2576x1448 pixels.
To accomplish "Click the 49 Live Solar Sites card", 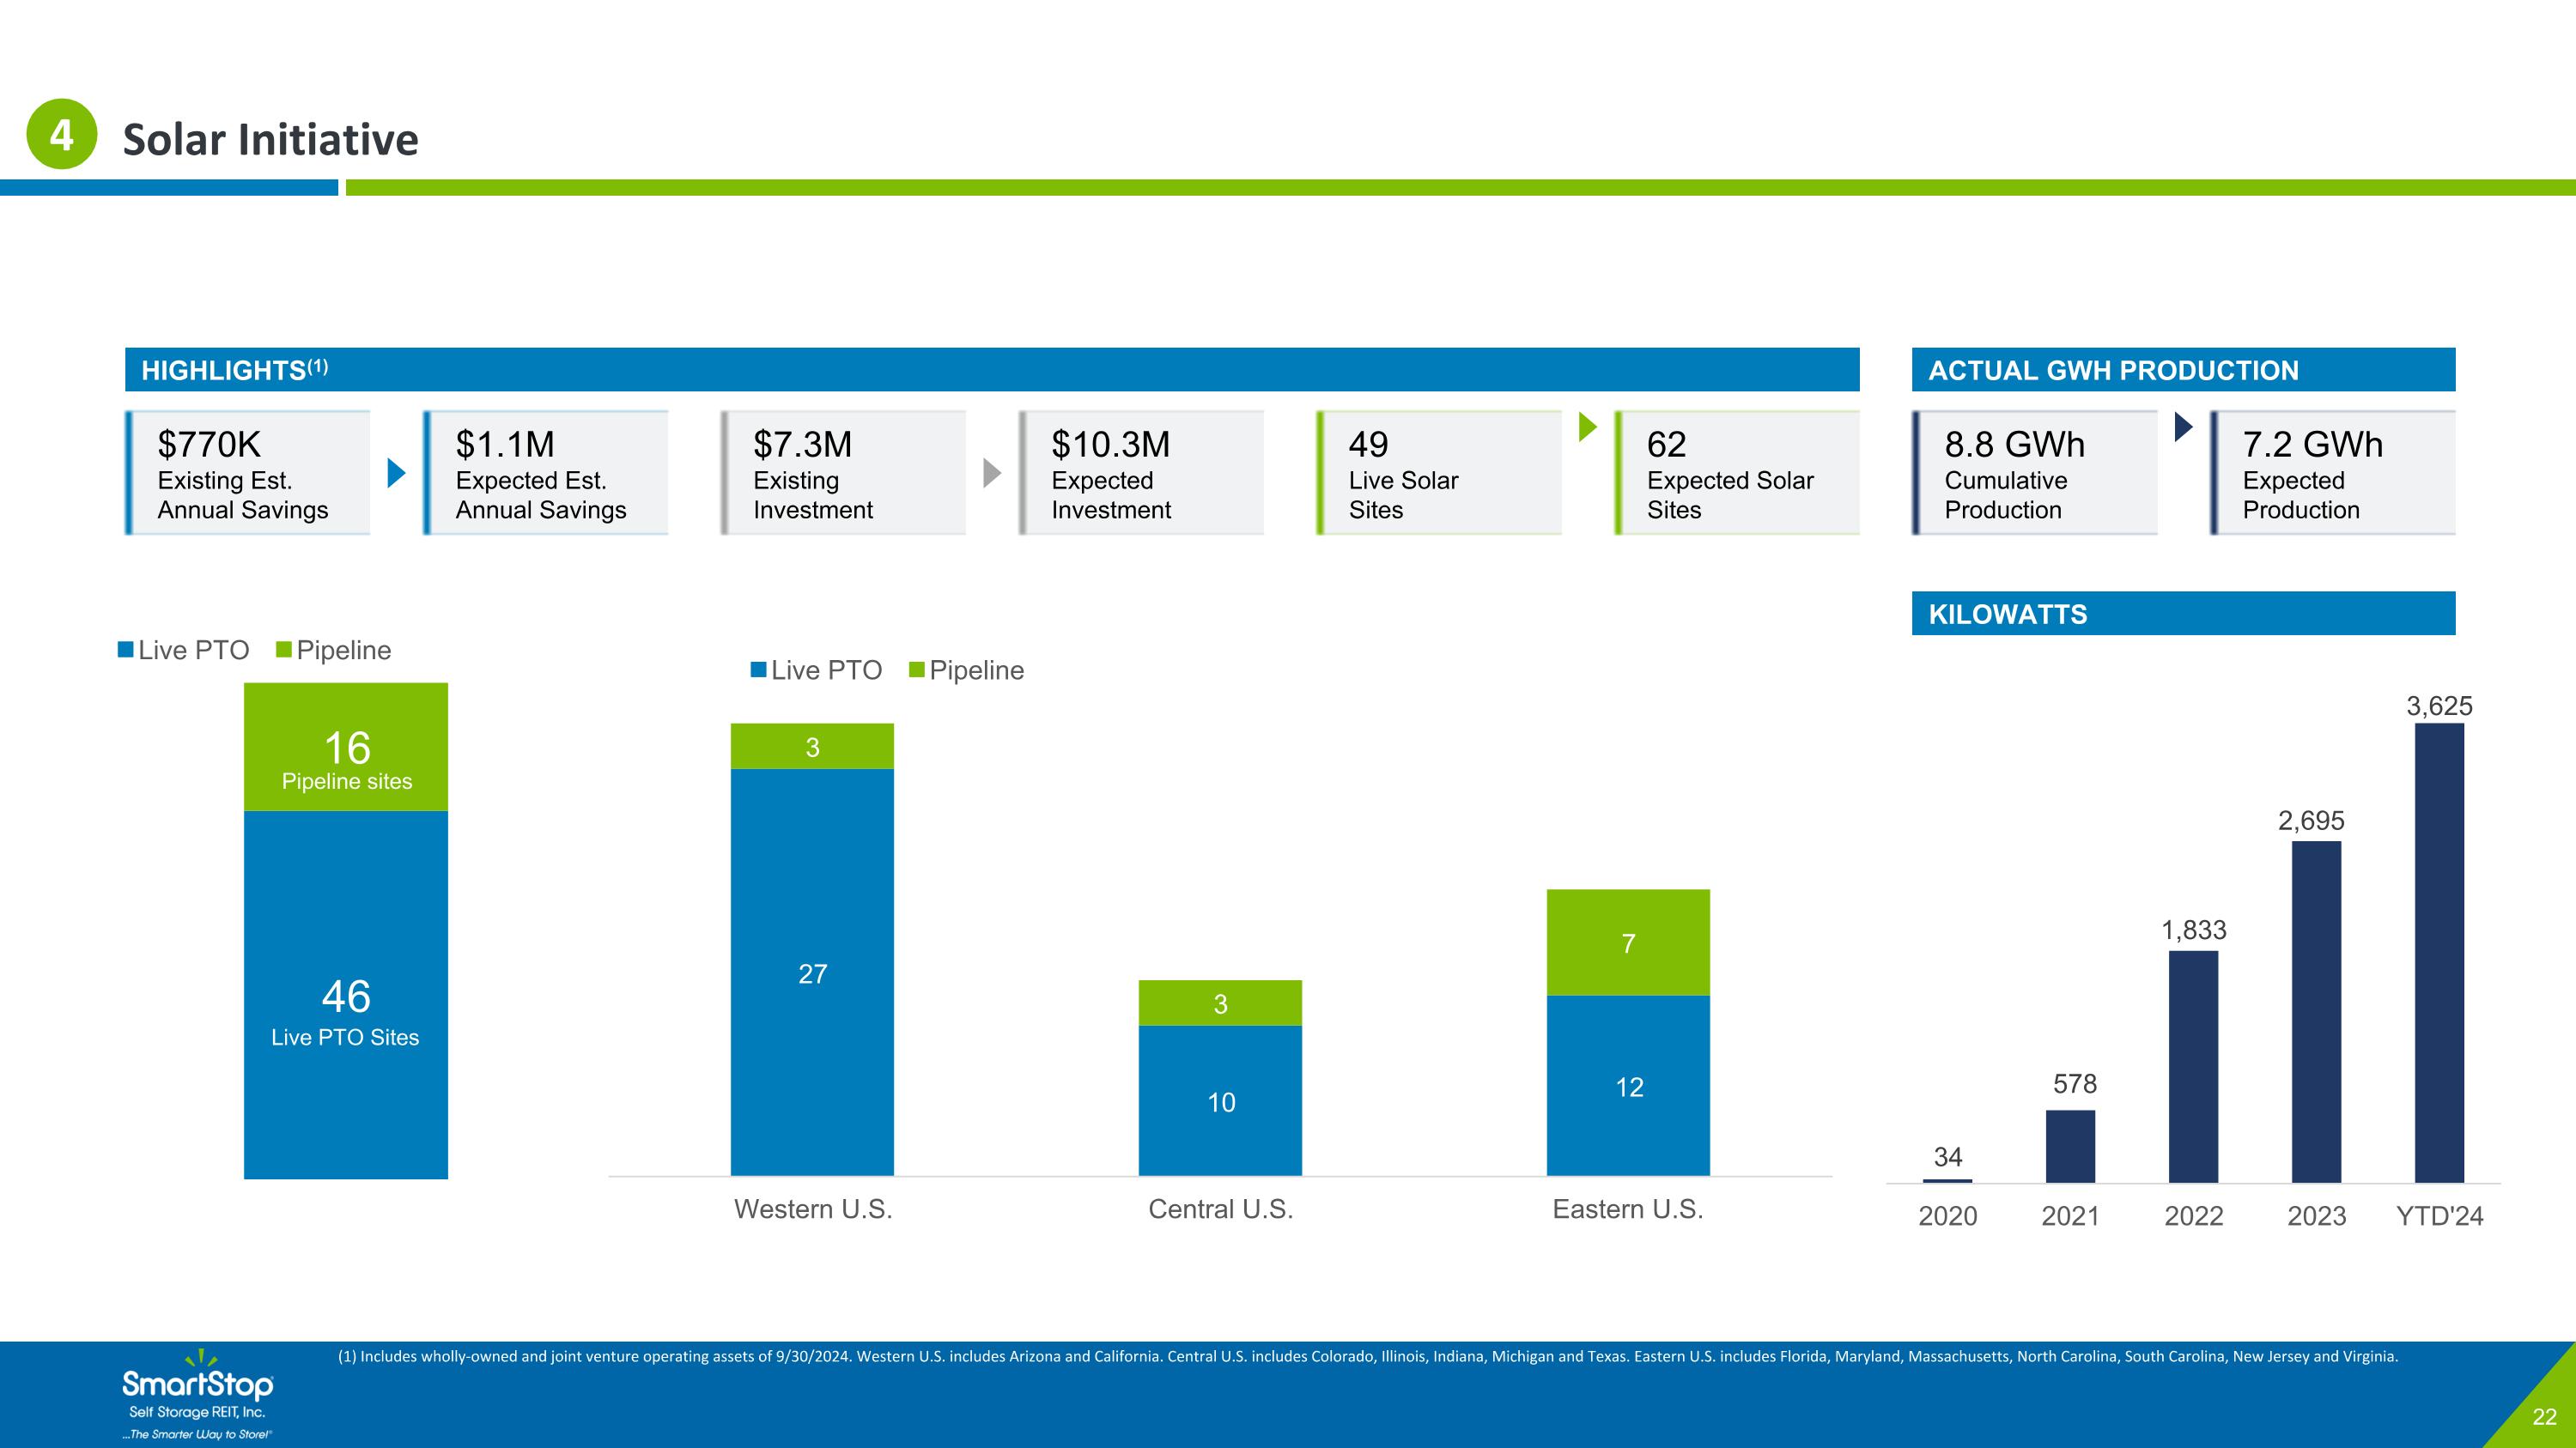I will 1439,473.
